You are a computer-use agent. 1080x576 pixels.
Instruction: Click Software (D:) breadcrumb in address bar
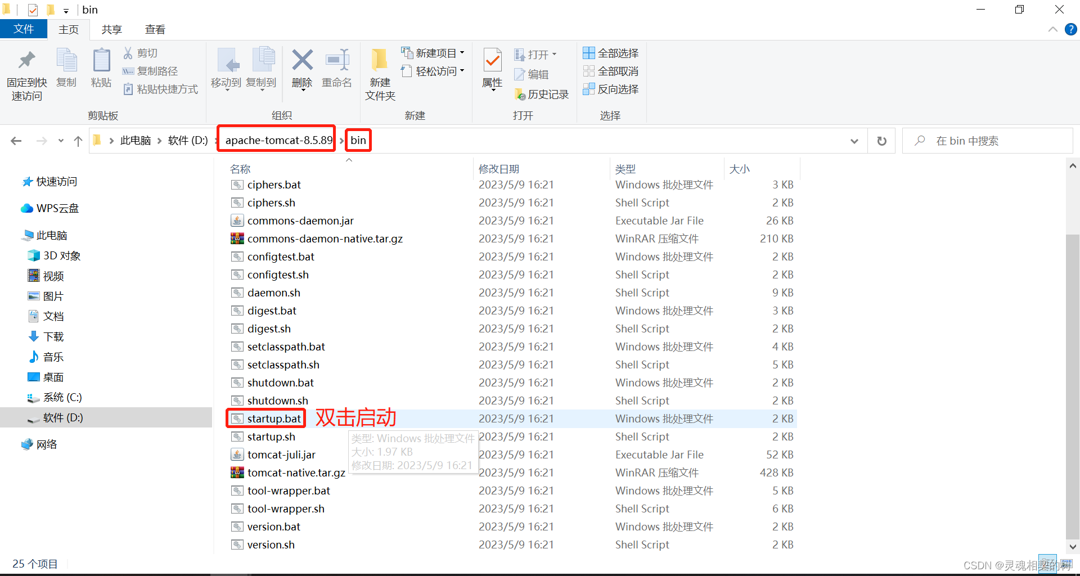click(x=188, y=141)
